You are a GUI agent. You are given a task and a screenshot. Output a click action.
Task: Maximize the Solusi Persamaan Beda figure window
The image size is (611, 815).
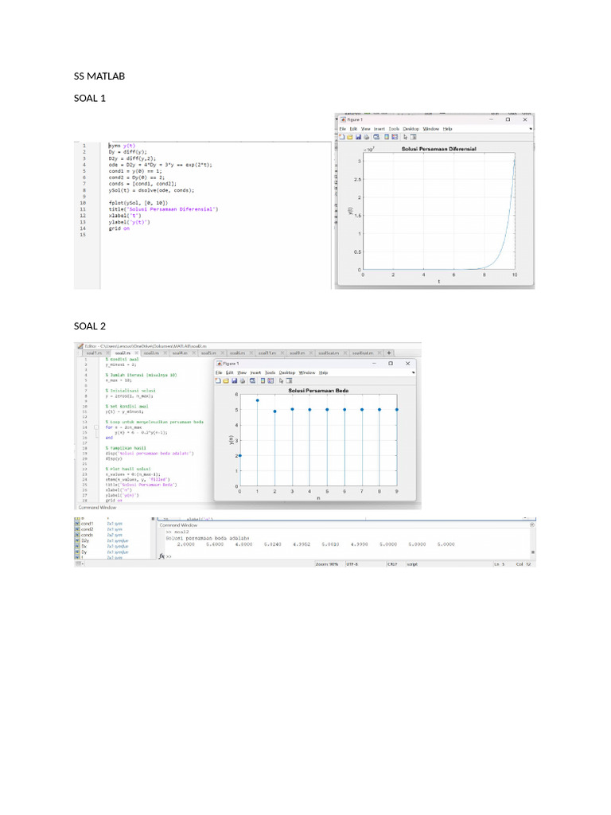coord(391,363)
